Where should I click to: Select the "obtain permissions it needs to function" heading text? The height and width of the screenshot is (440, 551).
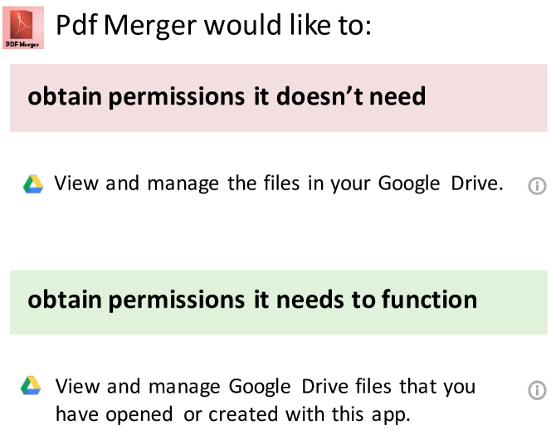252,299
